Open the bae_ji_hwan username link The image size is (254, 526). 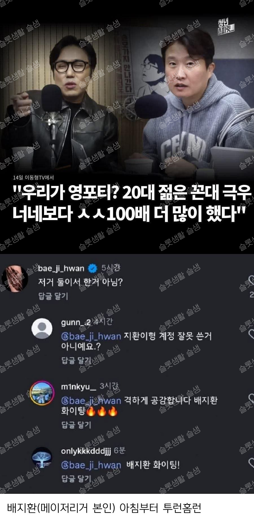(61, 268)
